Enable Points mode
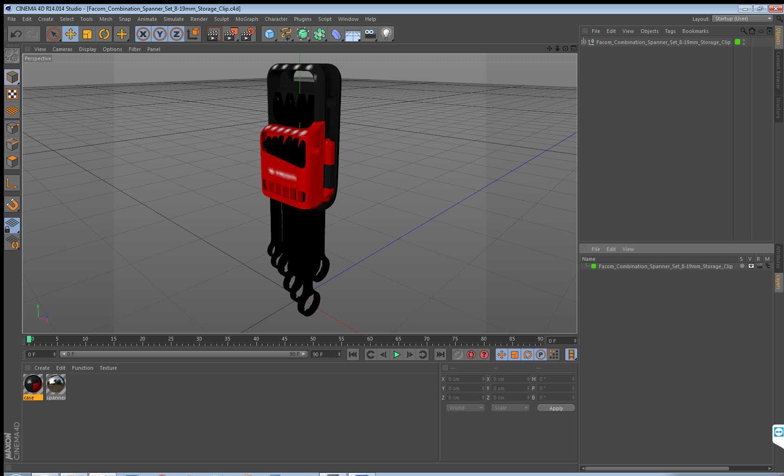The width and height of the screenshot is (784, 476). (12, 128)
